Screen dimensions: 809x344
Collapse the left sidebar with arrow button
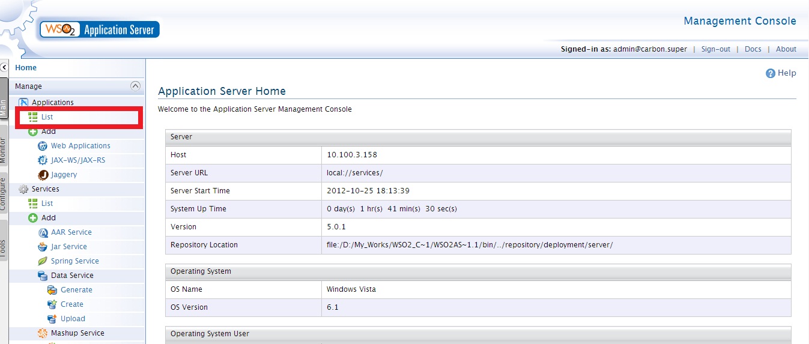[x=4, y=68]
